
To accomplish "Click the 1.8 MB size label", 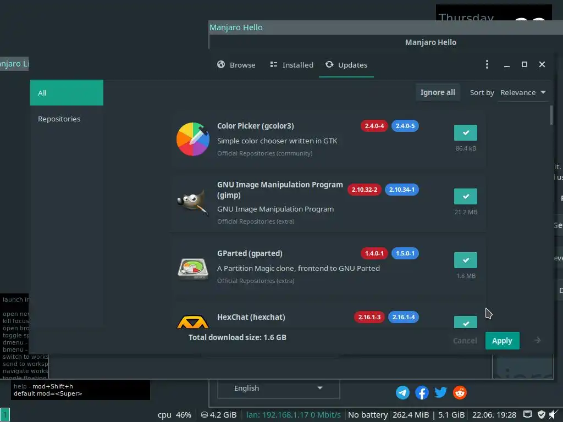I will click(x=466, y=276).
